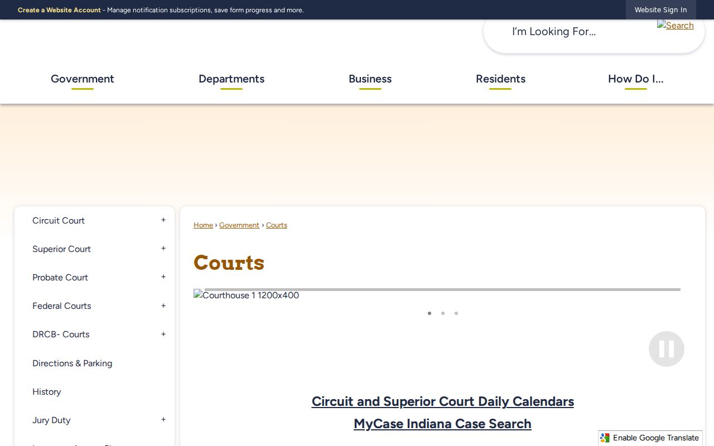Expand the DRCB- Courts submenu
This screenshot has height=446, width=714.
coord(163,334)
